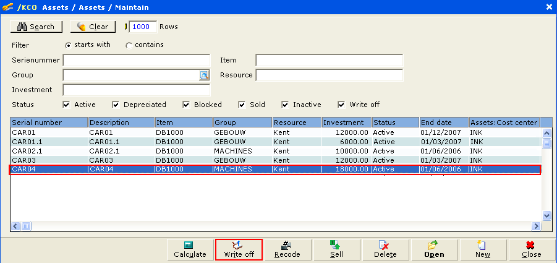Click the Close button with red X

click(x=532, y=249)
